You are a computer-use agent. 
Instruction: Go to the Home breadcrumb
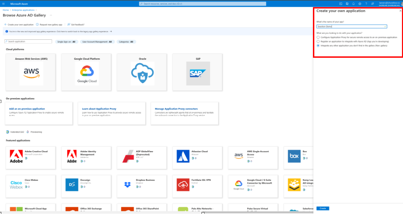click(x=6, y=10)
